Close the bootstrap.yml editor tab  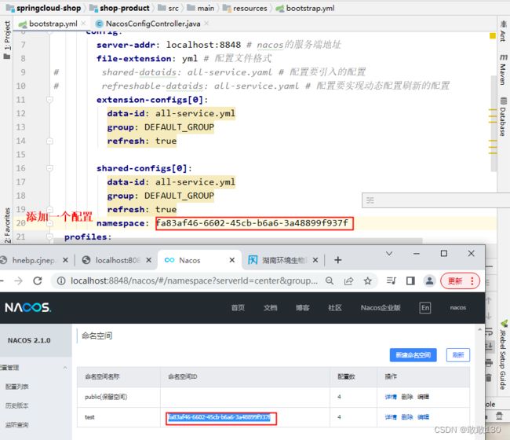(84, 24)
